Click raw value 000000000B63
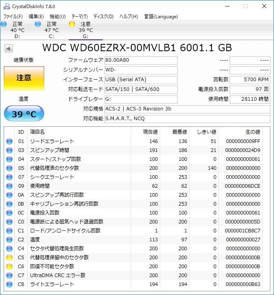Image resolution: width=274 pixels, height=295 pixels. [243, 284]
